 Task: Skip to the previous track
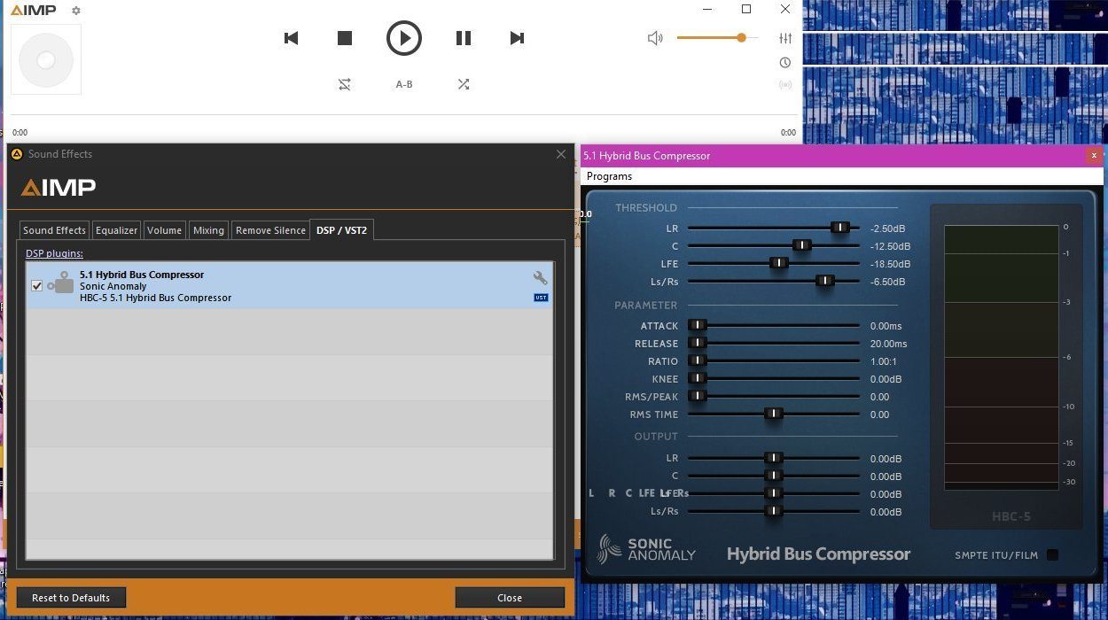click(x=291, y=38)
